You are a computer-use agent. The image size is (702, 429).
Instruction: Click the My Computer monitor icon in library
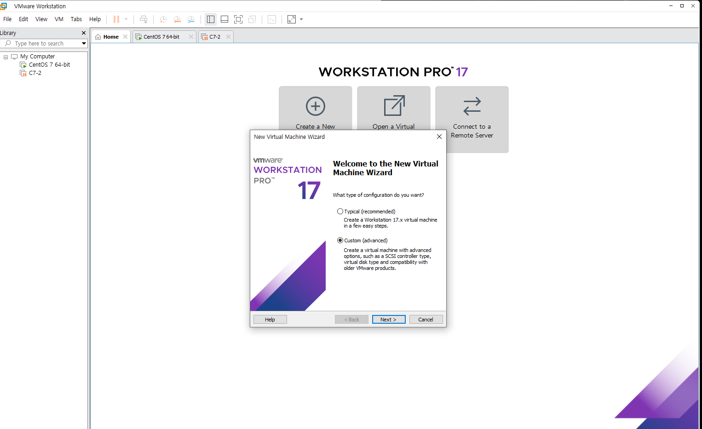[14, 57]
